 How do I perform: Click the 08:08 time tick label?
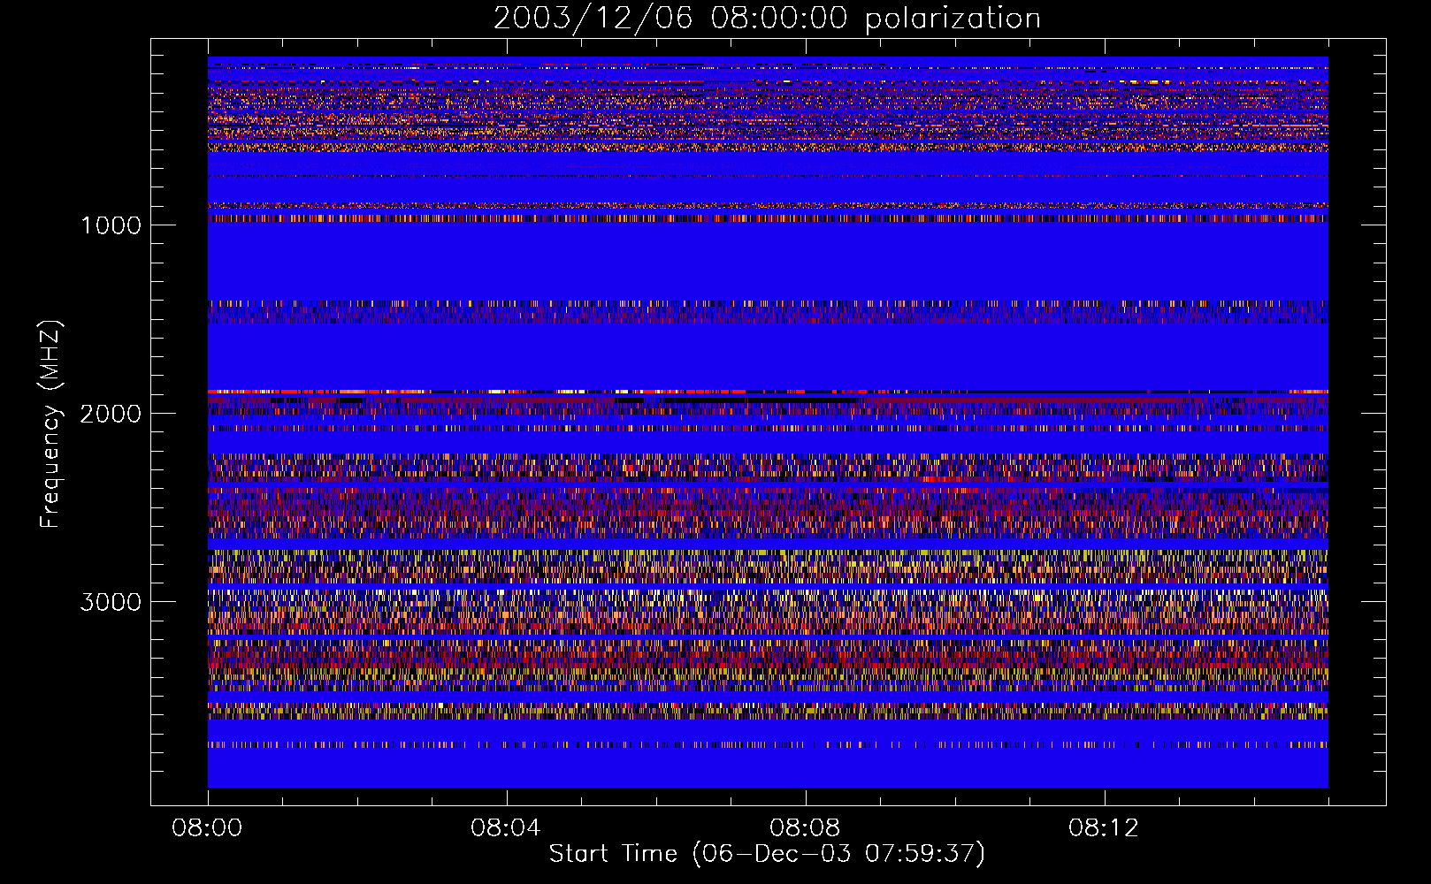point(805,828)
